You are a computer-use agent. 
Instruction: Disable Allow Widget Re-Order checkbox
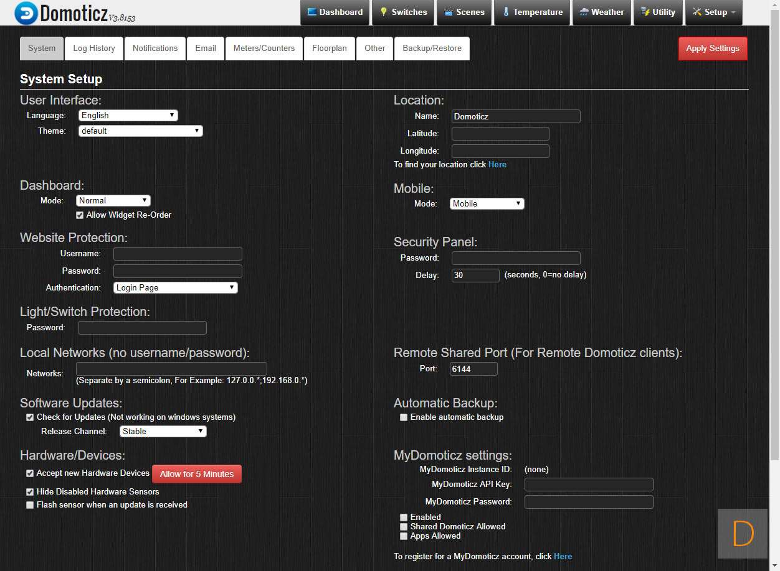click(80, 215)
